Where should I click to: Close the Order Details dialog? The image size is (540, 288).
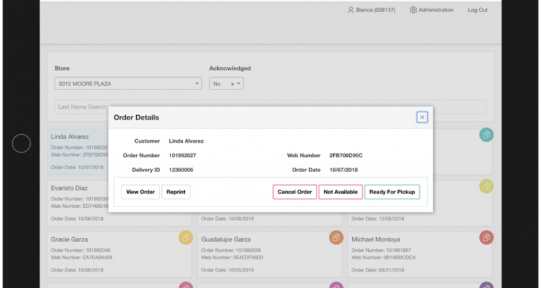[422, 117]
